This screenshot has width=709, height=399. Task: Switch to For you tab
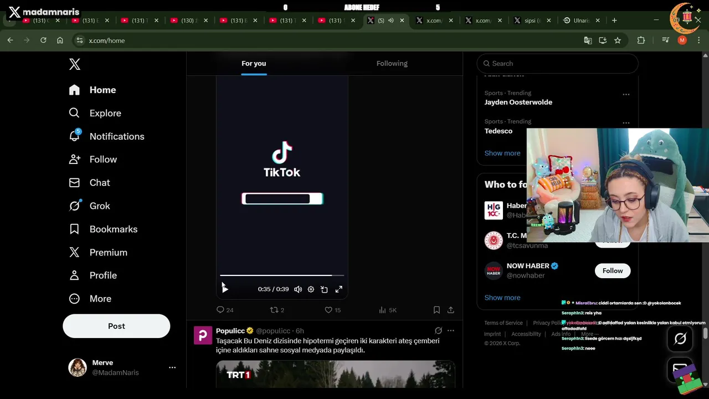(254, 64)
